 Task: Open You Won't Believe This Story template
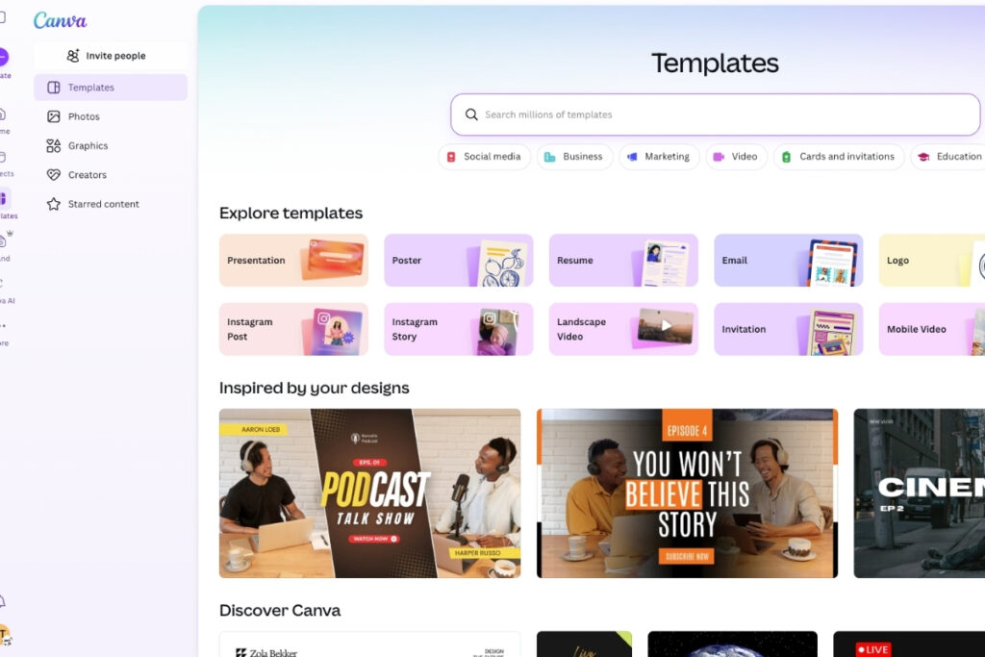pos(687,493)
